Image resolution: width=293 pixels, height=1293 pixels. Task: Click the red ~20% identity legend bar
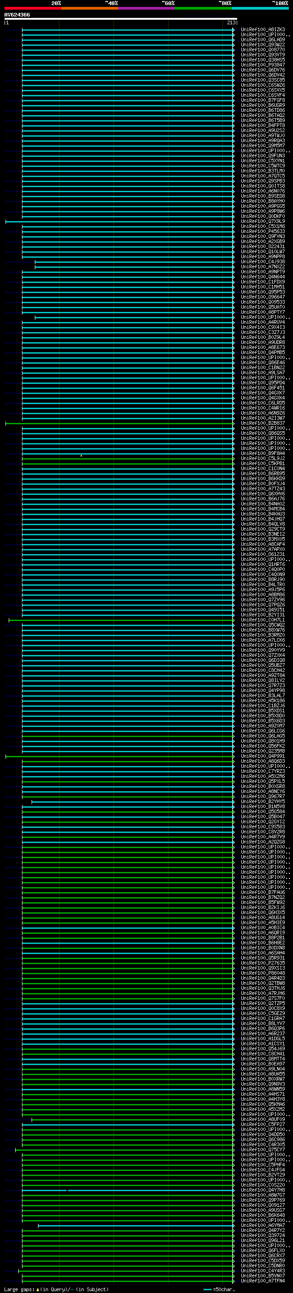(x=33, y=8)
